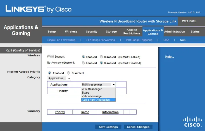Collapse the MSN Messenger applications dropdown
Image resolution: width=205 pixels, height=139 pixels.
pyautogui.click(x=113, y=85)
